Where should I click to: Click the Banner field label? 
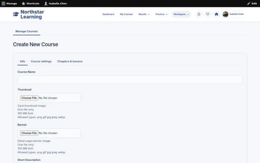coord(22,125)
